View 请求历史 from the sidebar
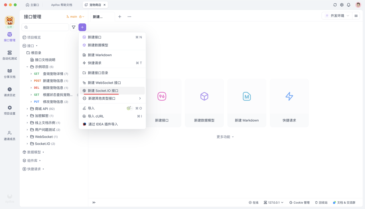The width and height of the screenshot is (365, 209). click(9, 92)
